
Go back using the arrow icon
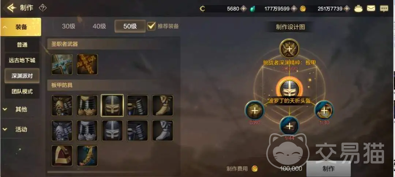[12, 8]
